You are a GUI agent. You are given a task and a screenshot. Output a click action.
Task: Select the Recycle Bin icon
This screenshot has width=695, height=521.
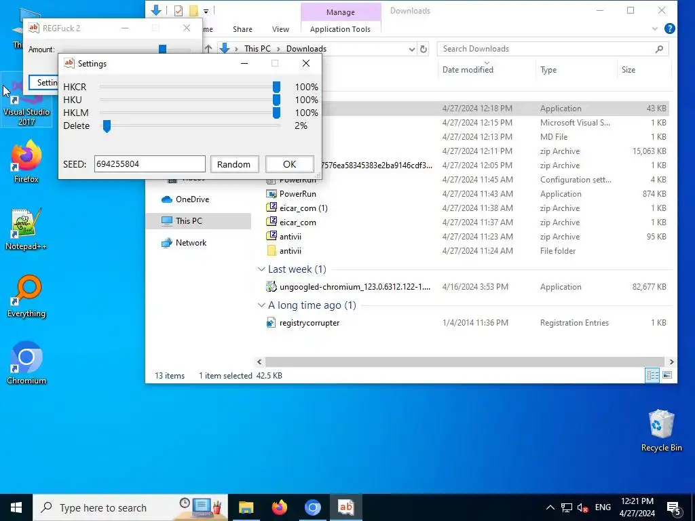pos(661,430)
